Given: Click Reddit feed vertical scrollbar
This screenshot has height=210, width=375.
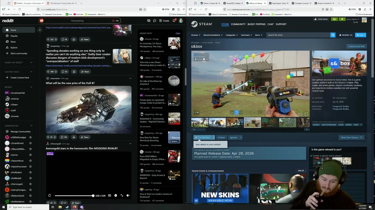Looking at the screenshot, I should click(x=185, y=77).
